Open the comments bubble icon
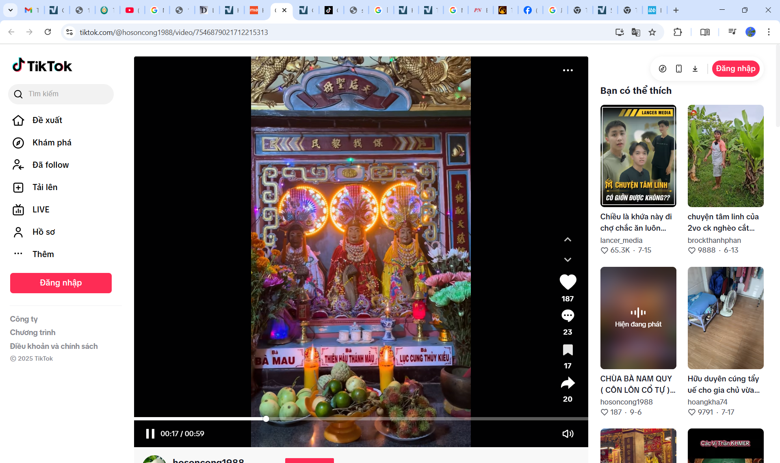Image resolution: width=780 pixels, height=463 pixels. [x=568, y=316]
